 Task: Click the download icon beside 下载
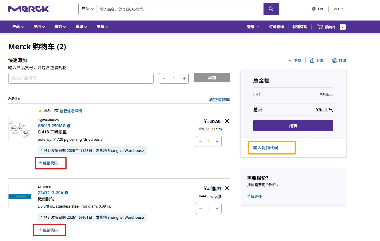point(290,60)
